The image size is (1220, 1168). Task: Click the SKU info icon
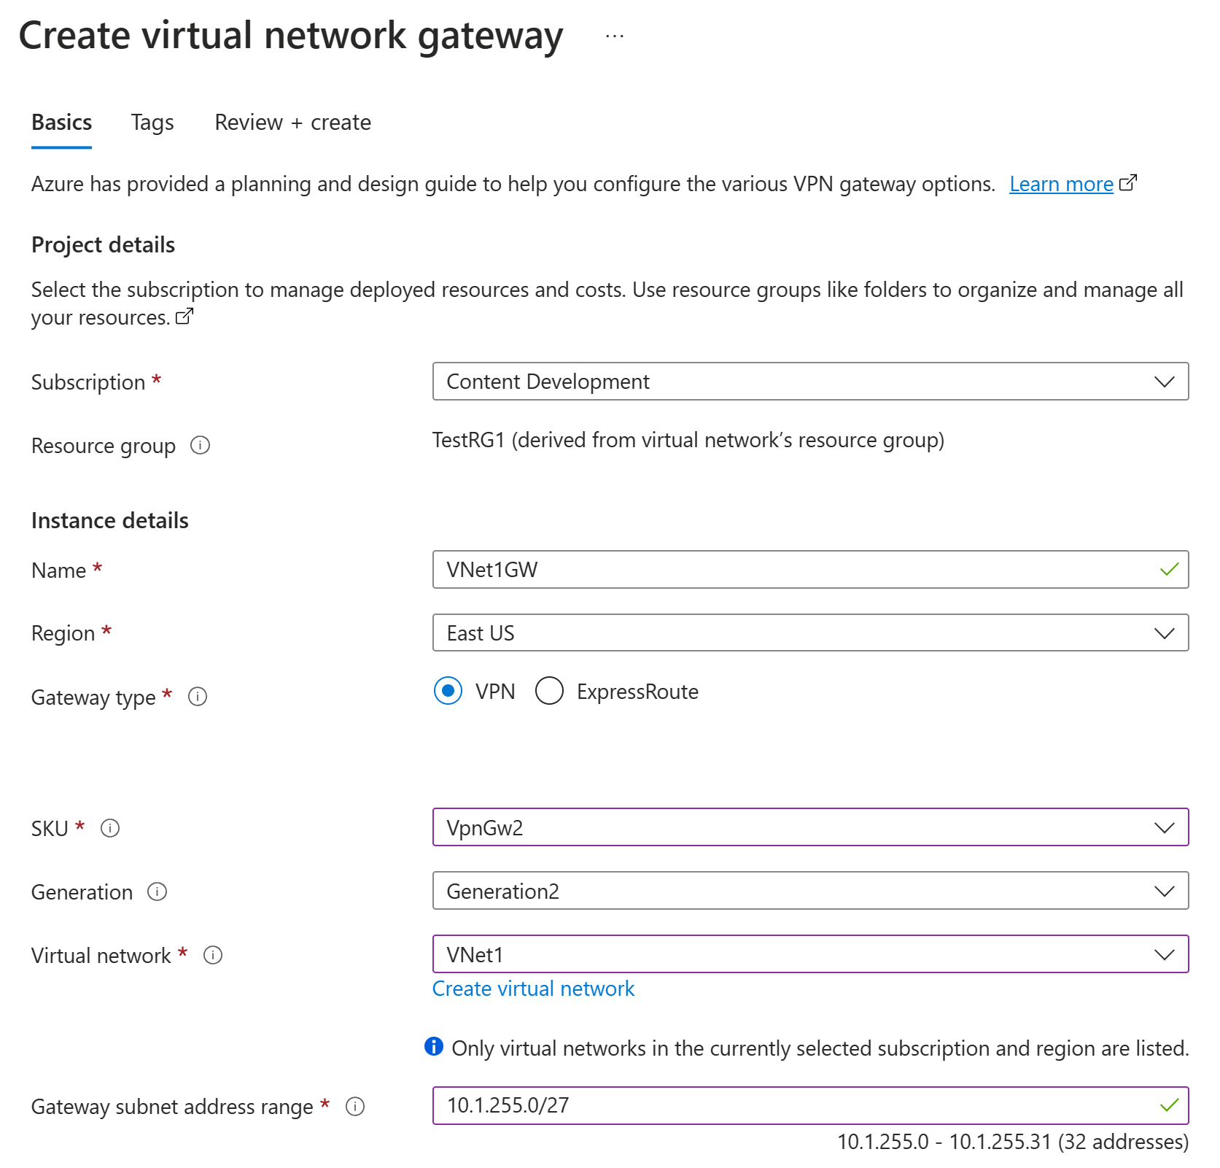coord(110,828)
